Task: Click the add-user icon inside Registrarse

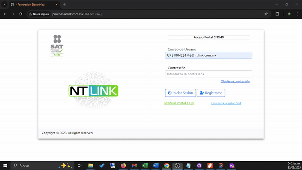Action: [202, 93]
